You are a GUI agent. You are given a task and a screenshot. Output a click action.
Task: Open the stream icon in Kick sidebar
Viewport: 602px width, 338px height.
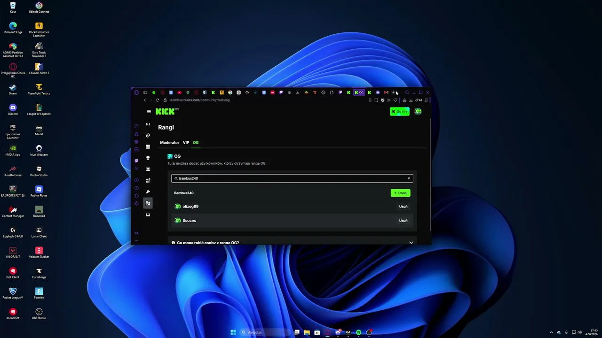pyautogui.click(x=148, y=124)
